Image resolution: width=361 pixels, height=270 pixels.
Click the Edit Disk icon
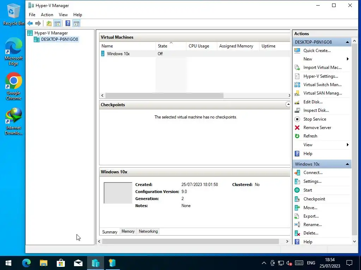point(297,102)
